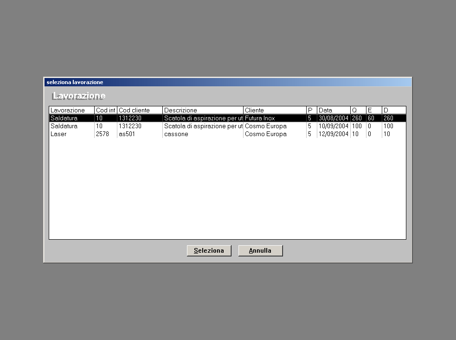Click description cell in selected Futura Inox row
The width and height of the screenshot is (456, 340).
pos(203,118)
